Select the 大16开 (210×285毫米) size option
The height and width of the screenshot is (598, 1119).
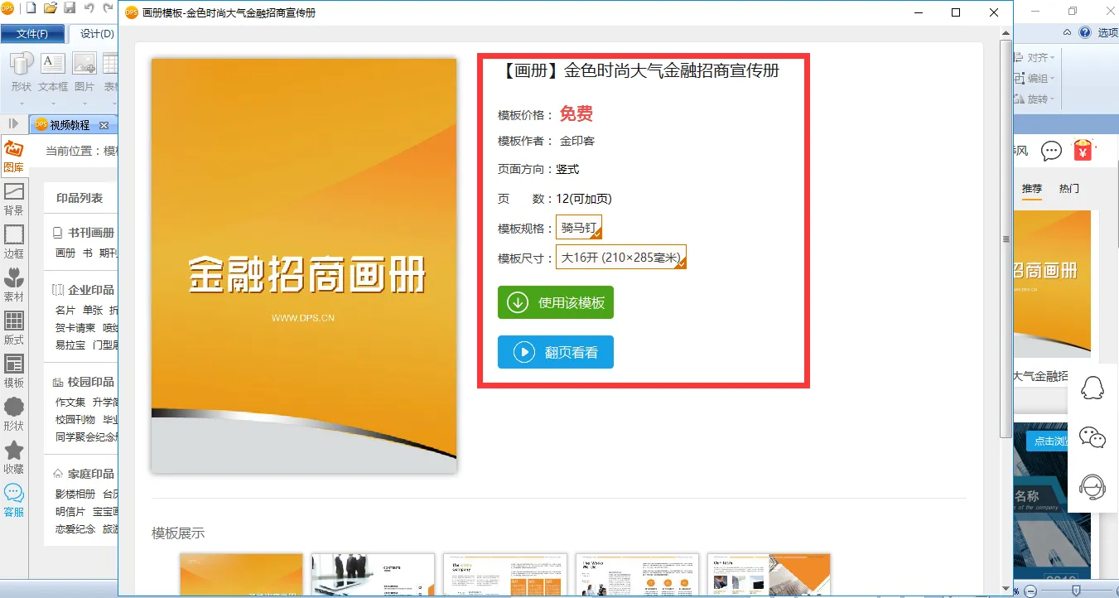point(621,258)
